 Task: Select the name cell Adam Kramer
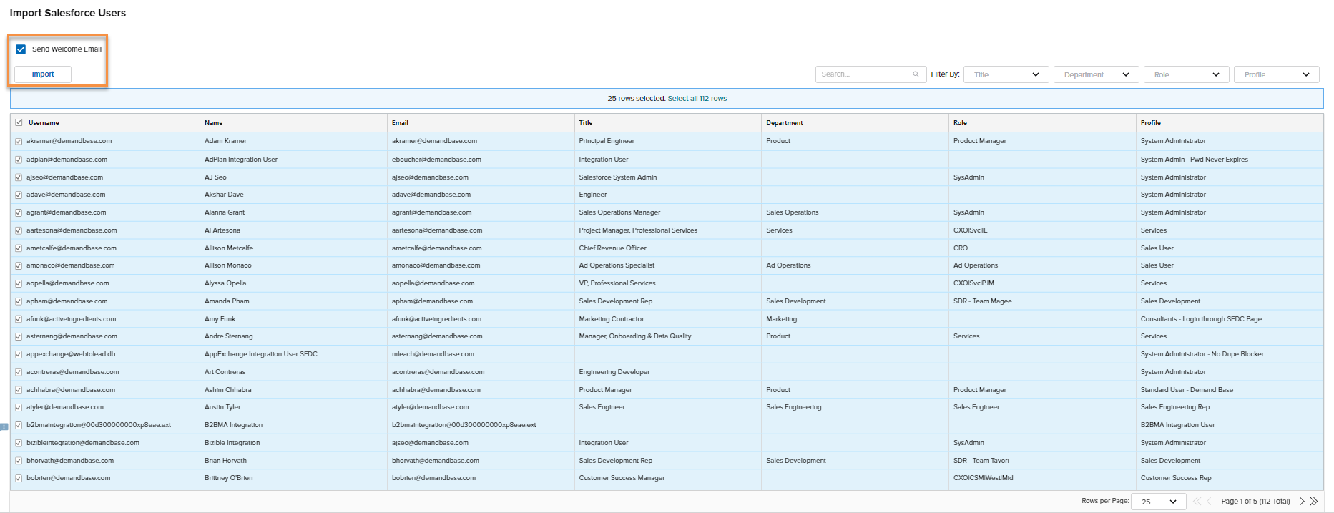[x=225, y=141]
